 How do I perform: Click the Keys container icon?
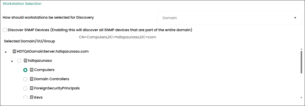[32, 97]
